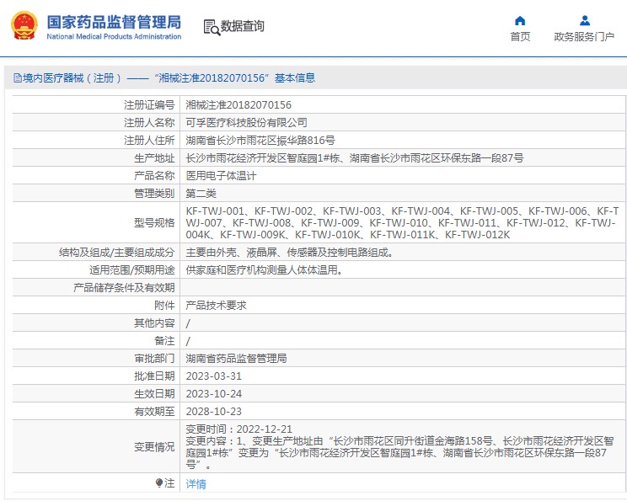Open the 政务服务门户 text link
Viewport: 627px width, 501px height.
583,37
